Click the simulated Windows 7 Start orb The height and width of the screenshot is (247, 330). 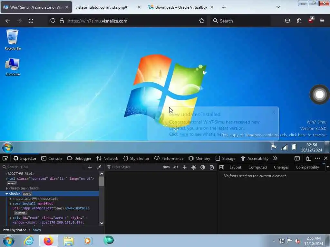pos(8,147)
